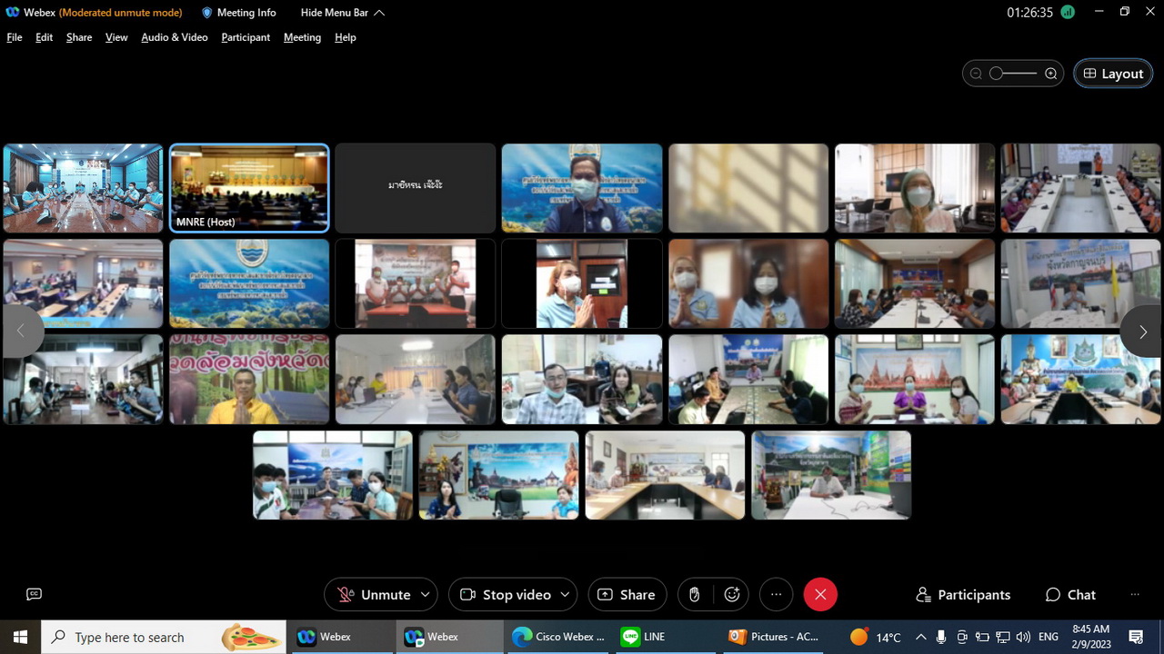Leave meeting with the red X button

point(820,594)
